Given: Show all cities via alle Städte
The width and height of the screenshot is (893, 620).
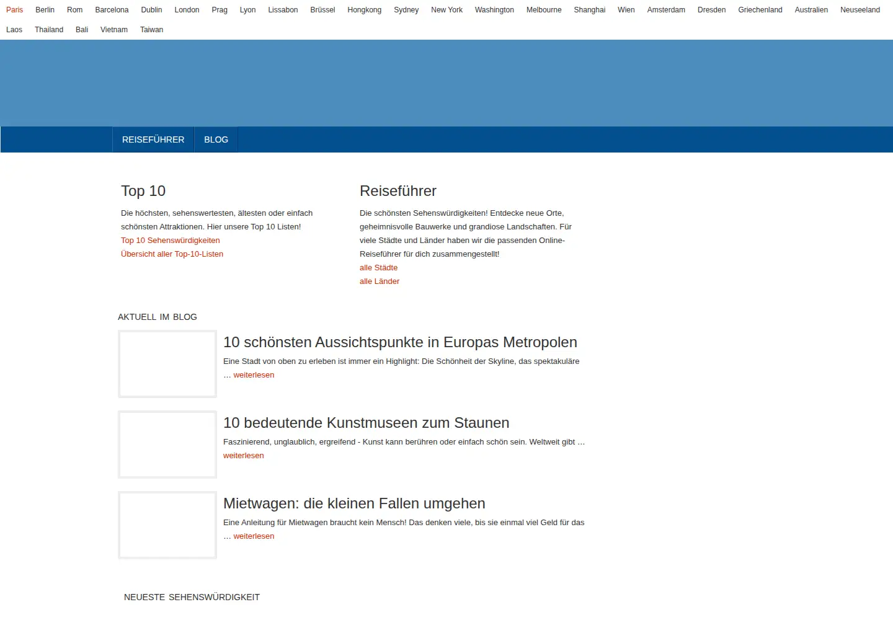Looking at the screenshot, I should [x=378, y=268].
